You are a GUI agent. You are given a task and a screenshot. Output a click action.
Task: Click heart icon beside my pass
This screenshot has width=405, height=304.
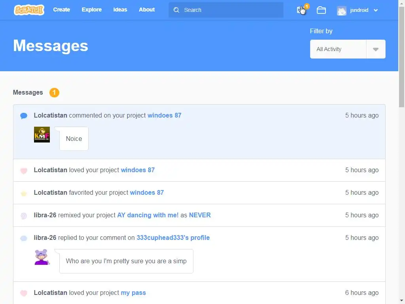(24, 293)
